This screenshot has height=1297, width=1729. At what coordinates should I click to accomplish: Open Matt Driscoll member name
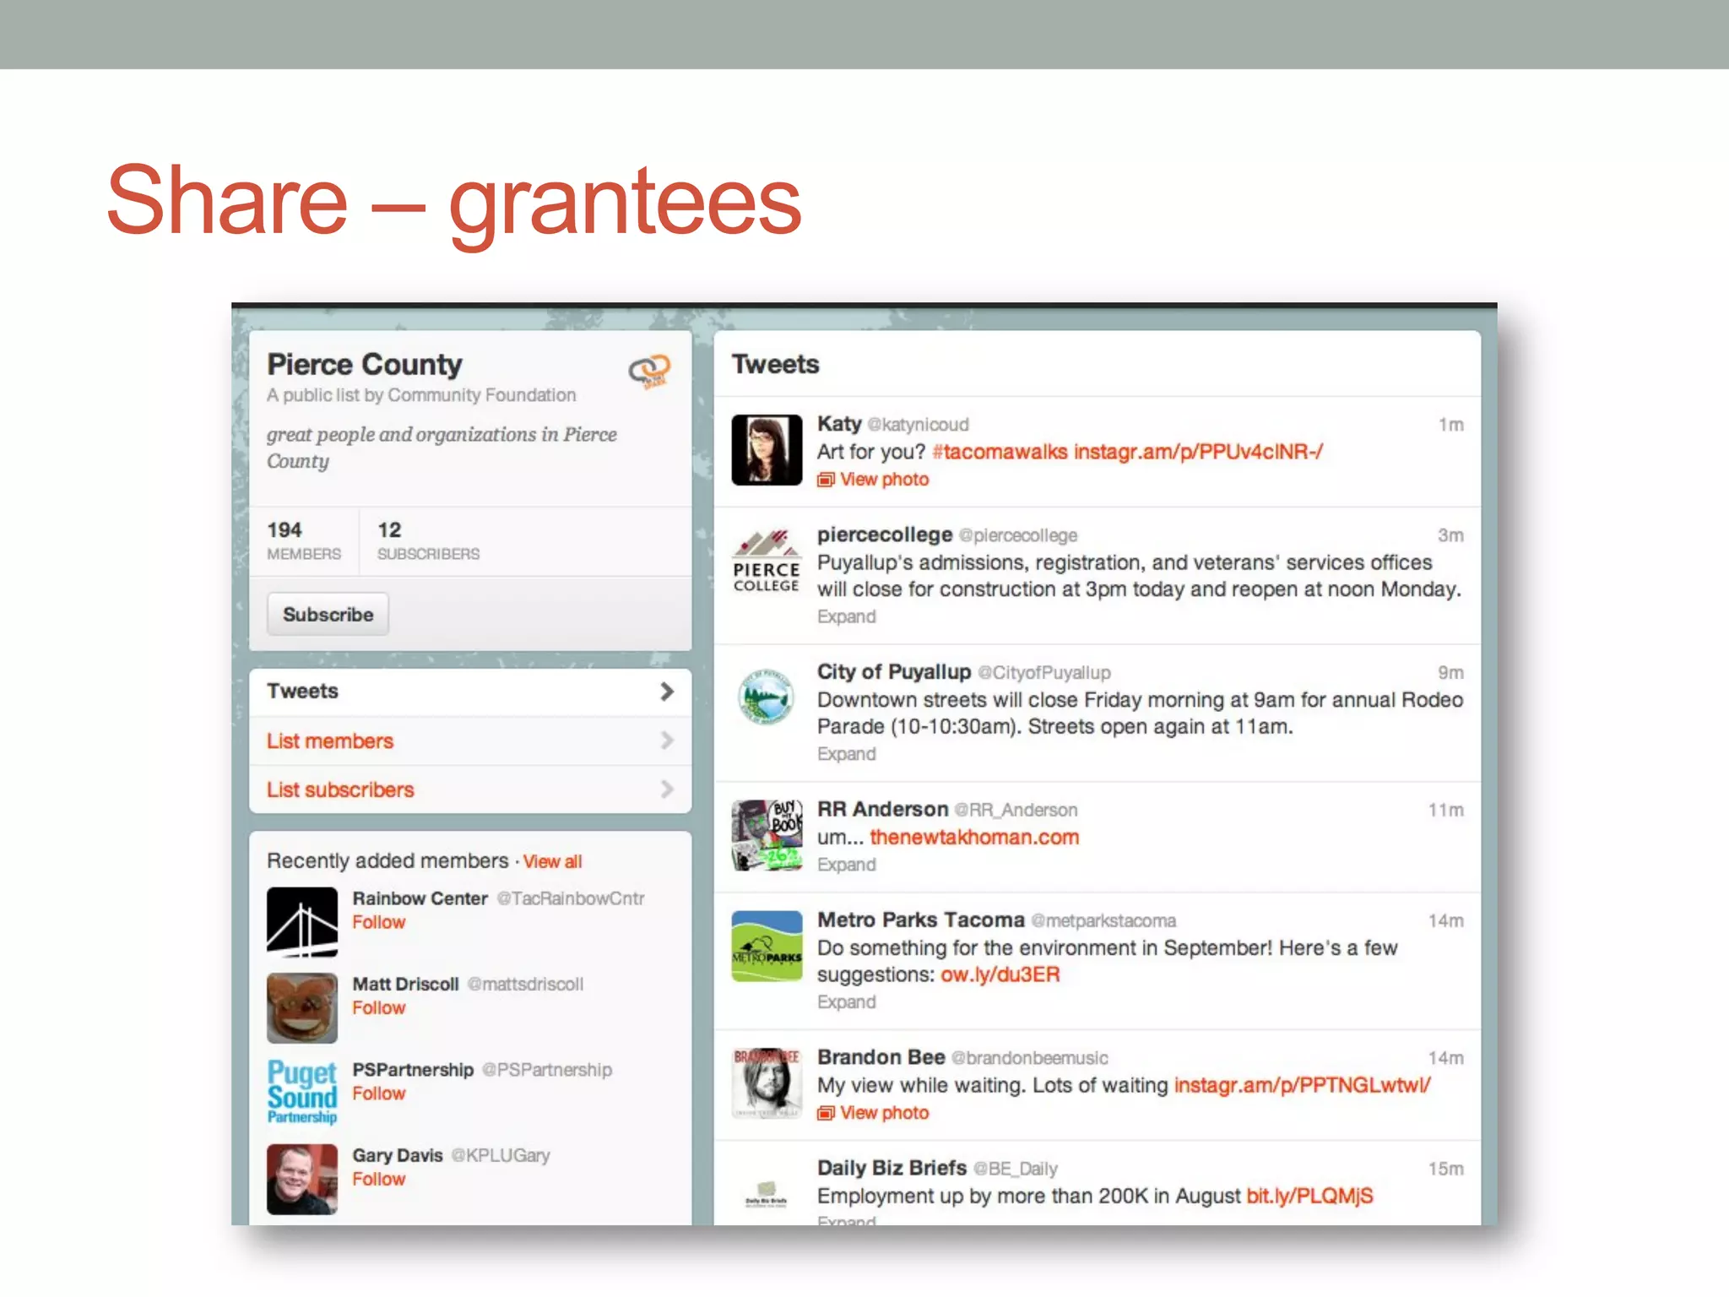405,985
